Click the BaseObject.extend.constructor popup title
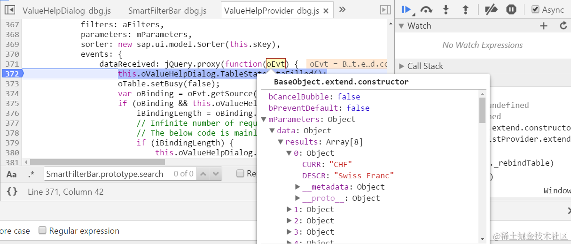 pos(341,82)
